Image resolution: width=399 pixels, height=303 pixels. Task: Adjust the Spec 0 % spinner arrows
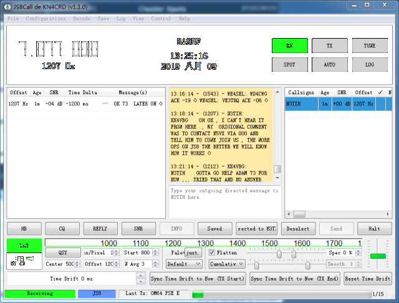click(x=358, y=252)
